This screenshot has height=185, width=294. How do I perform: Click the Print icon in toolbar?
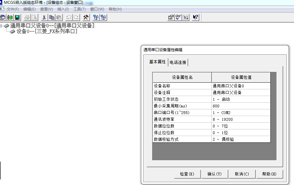(x=27, y=17)
